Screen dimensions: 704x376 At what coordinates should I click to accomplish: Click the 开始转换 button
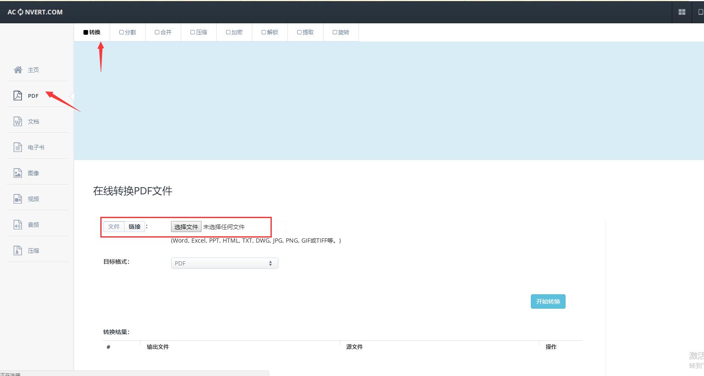(x=548, y=301)
